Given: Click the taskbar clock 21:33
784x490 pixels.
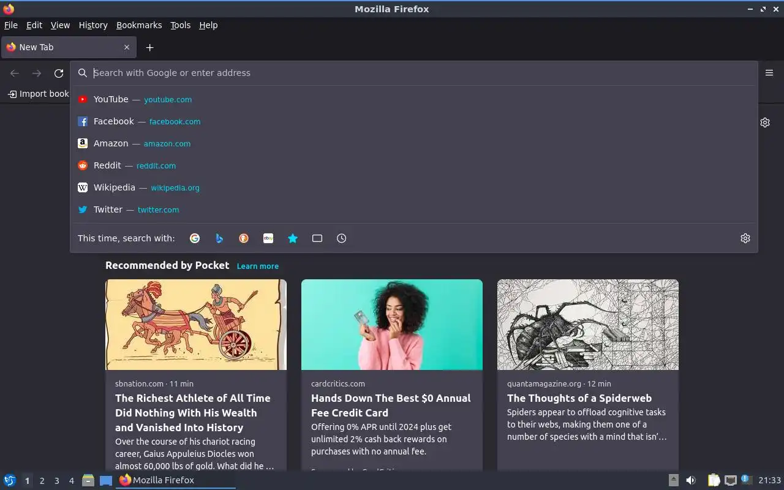Looking at the screenshot, I should click(769, 480).
